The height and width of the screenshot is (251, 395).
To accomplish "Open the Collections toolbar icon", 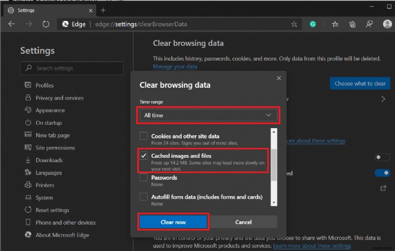I will coord(352,24).
